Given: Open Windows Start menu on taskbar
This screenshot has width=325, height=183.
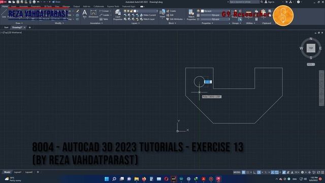Looking at the screenshot, I should [x=107, y=179].
